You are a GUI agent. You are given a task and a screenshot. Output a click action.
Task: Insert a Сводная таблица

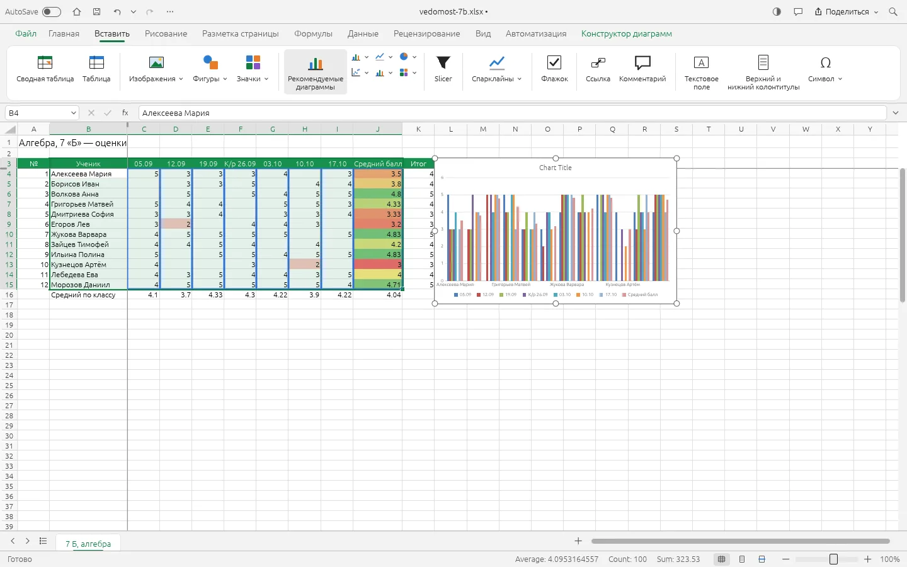45,70
